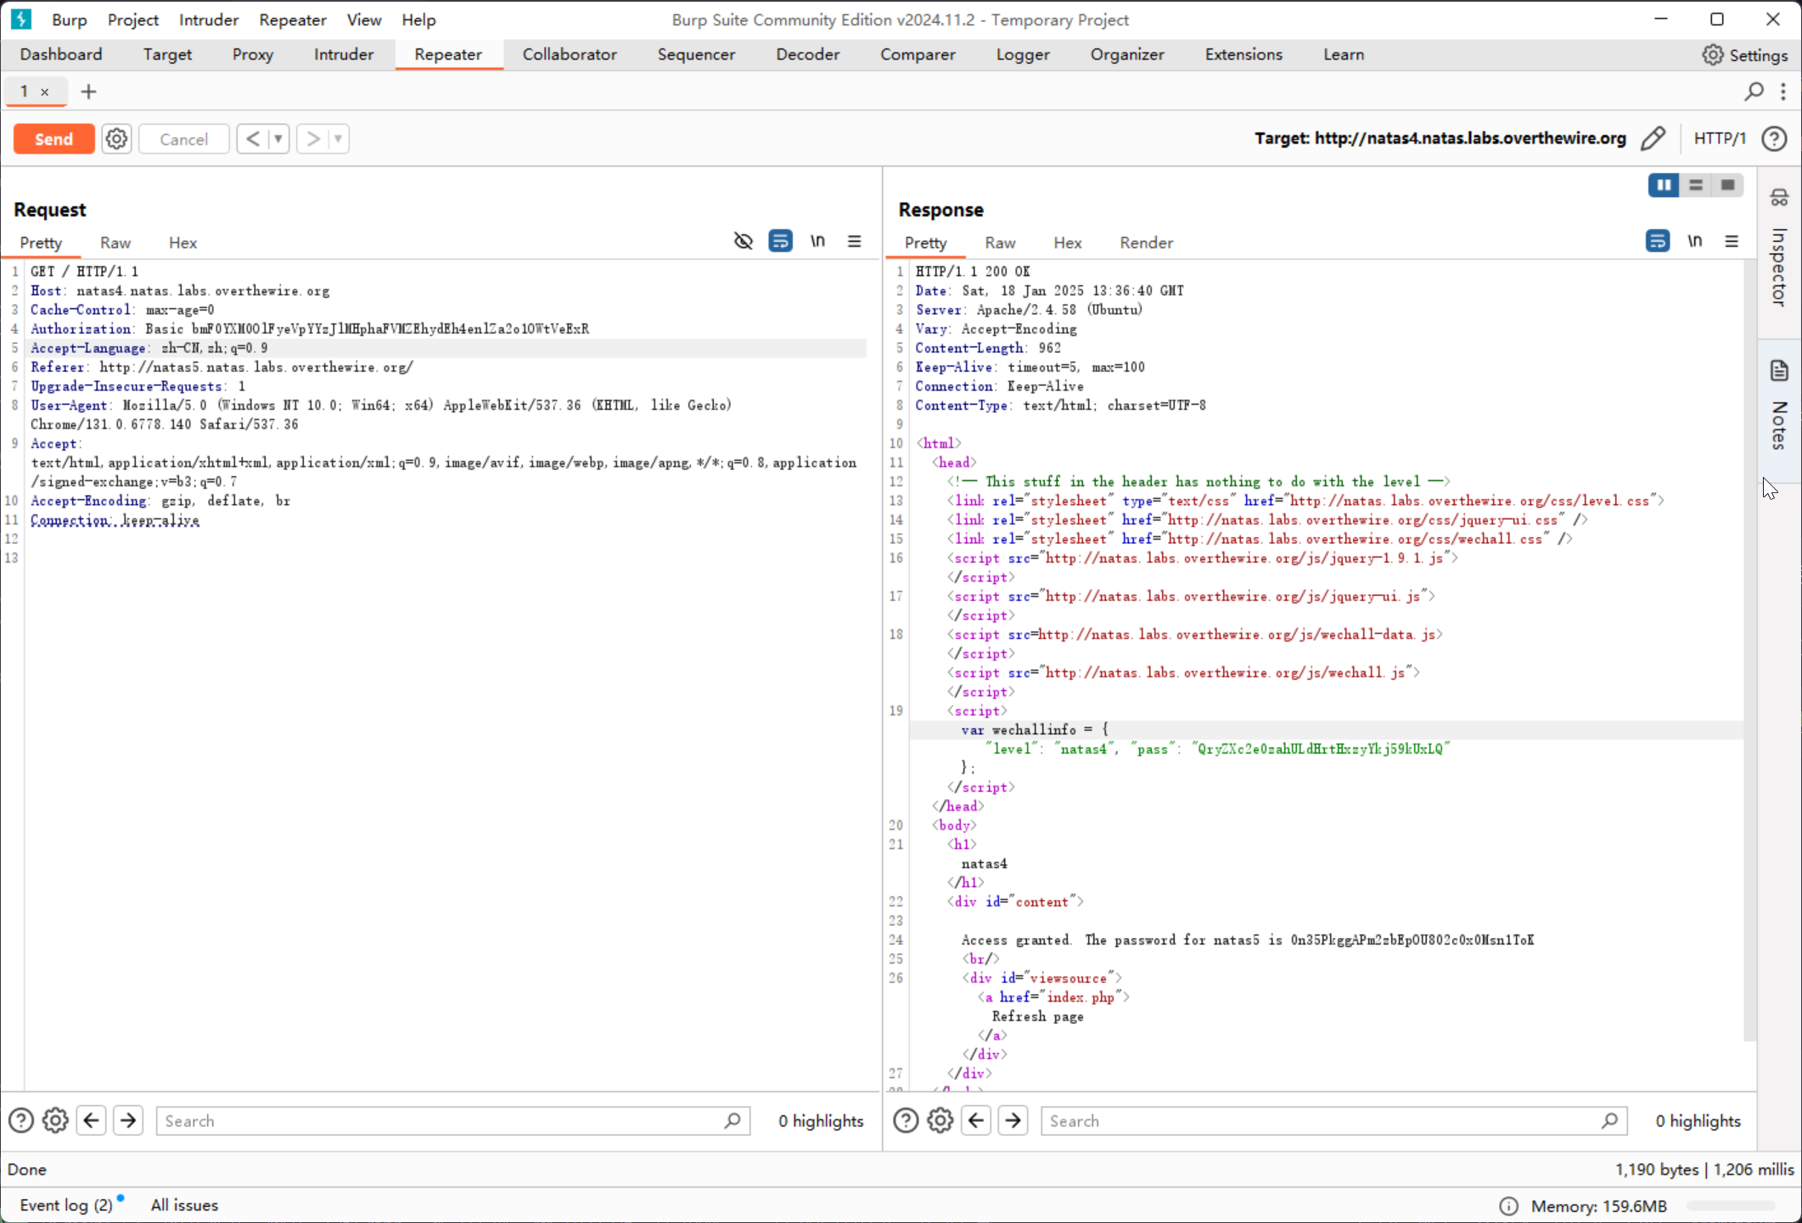Switch to the Proxy tab
The height and width of the screenshot is (1223, 1802).
click(x=252, y=54)
